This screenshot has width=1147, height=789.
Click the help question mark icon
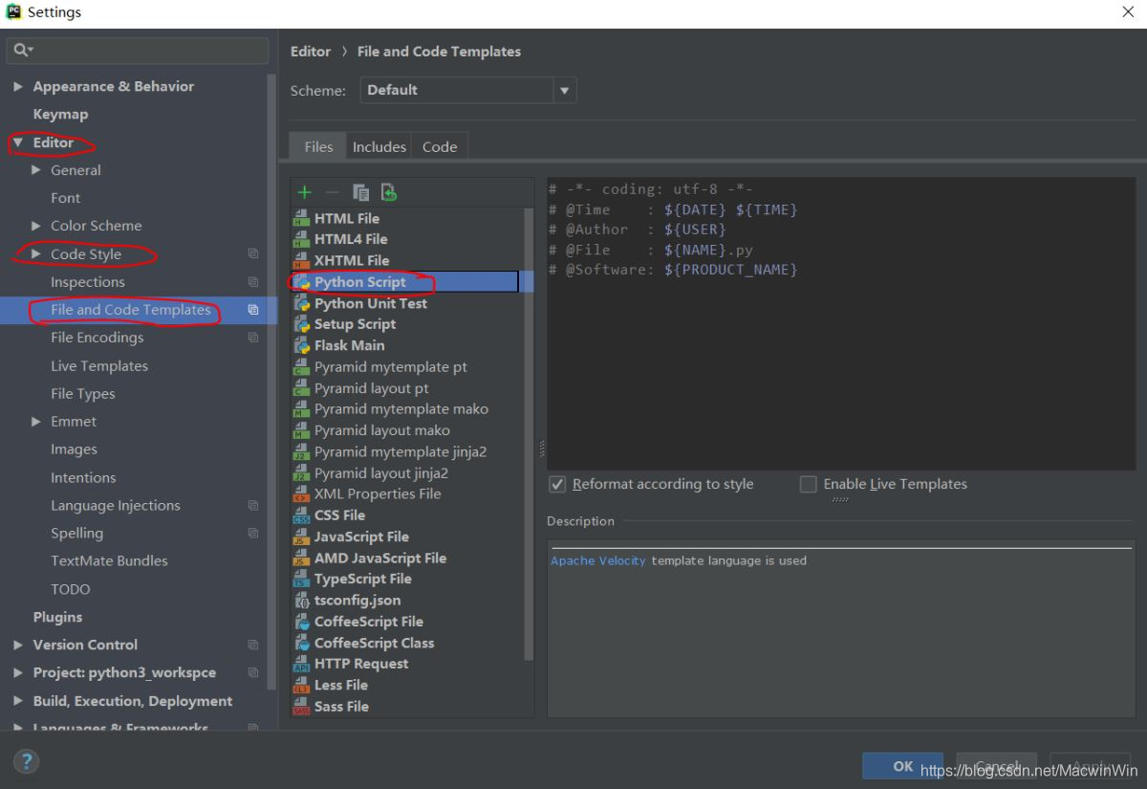[x=26, y=762]
